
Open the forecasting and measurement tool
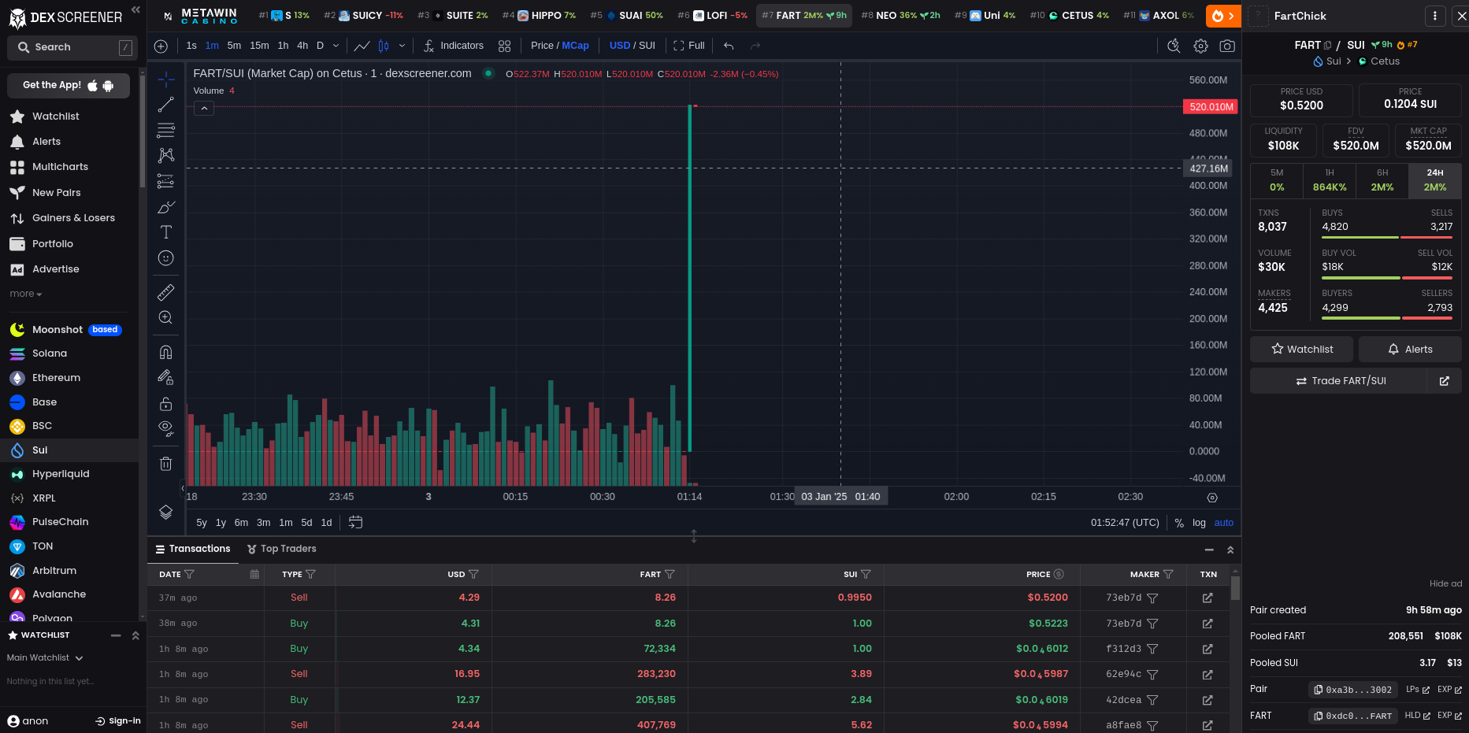[166, 181]
